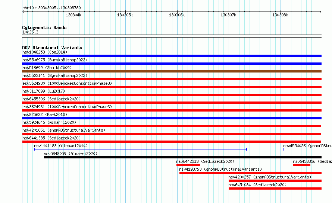Select the brown bar under nsv516699
This screenshot has width=332, height=203.
point(172,71)
